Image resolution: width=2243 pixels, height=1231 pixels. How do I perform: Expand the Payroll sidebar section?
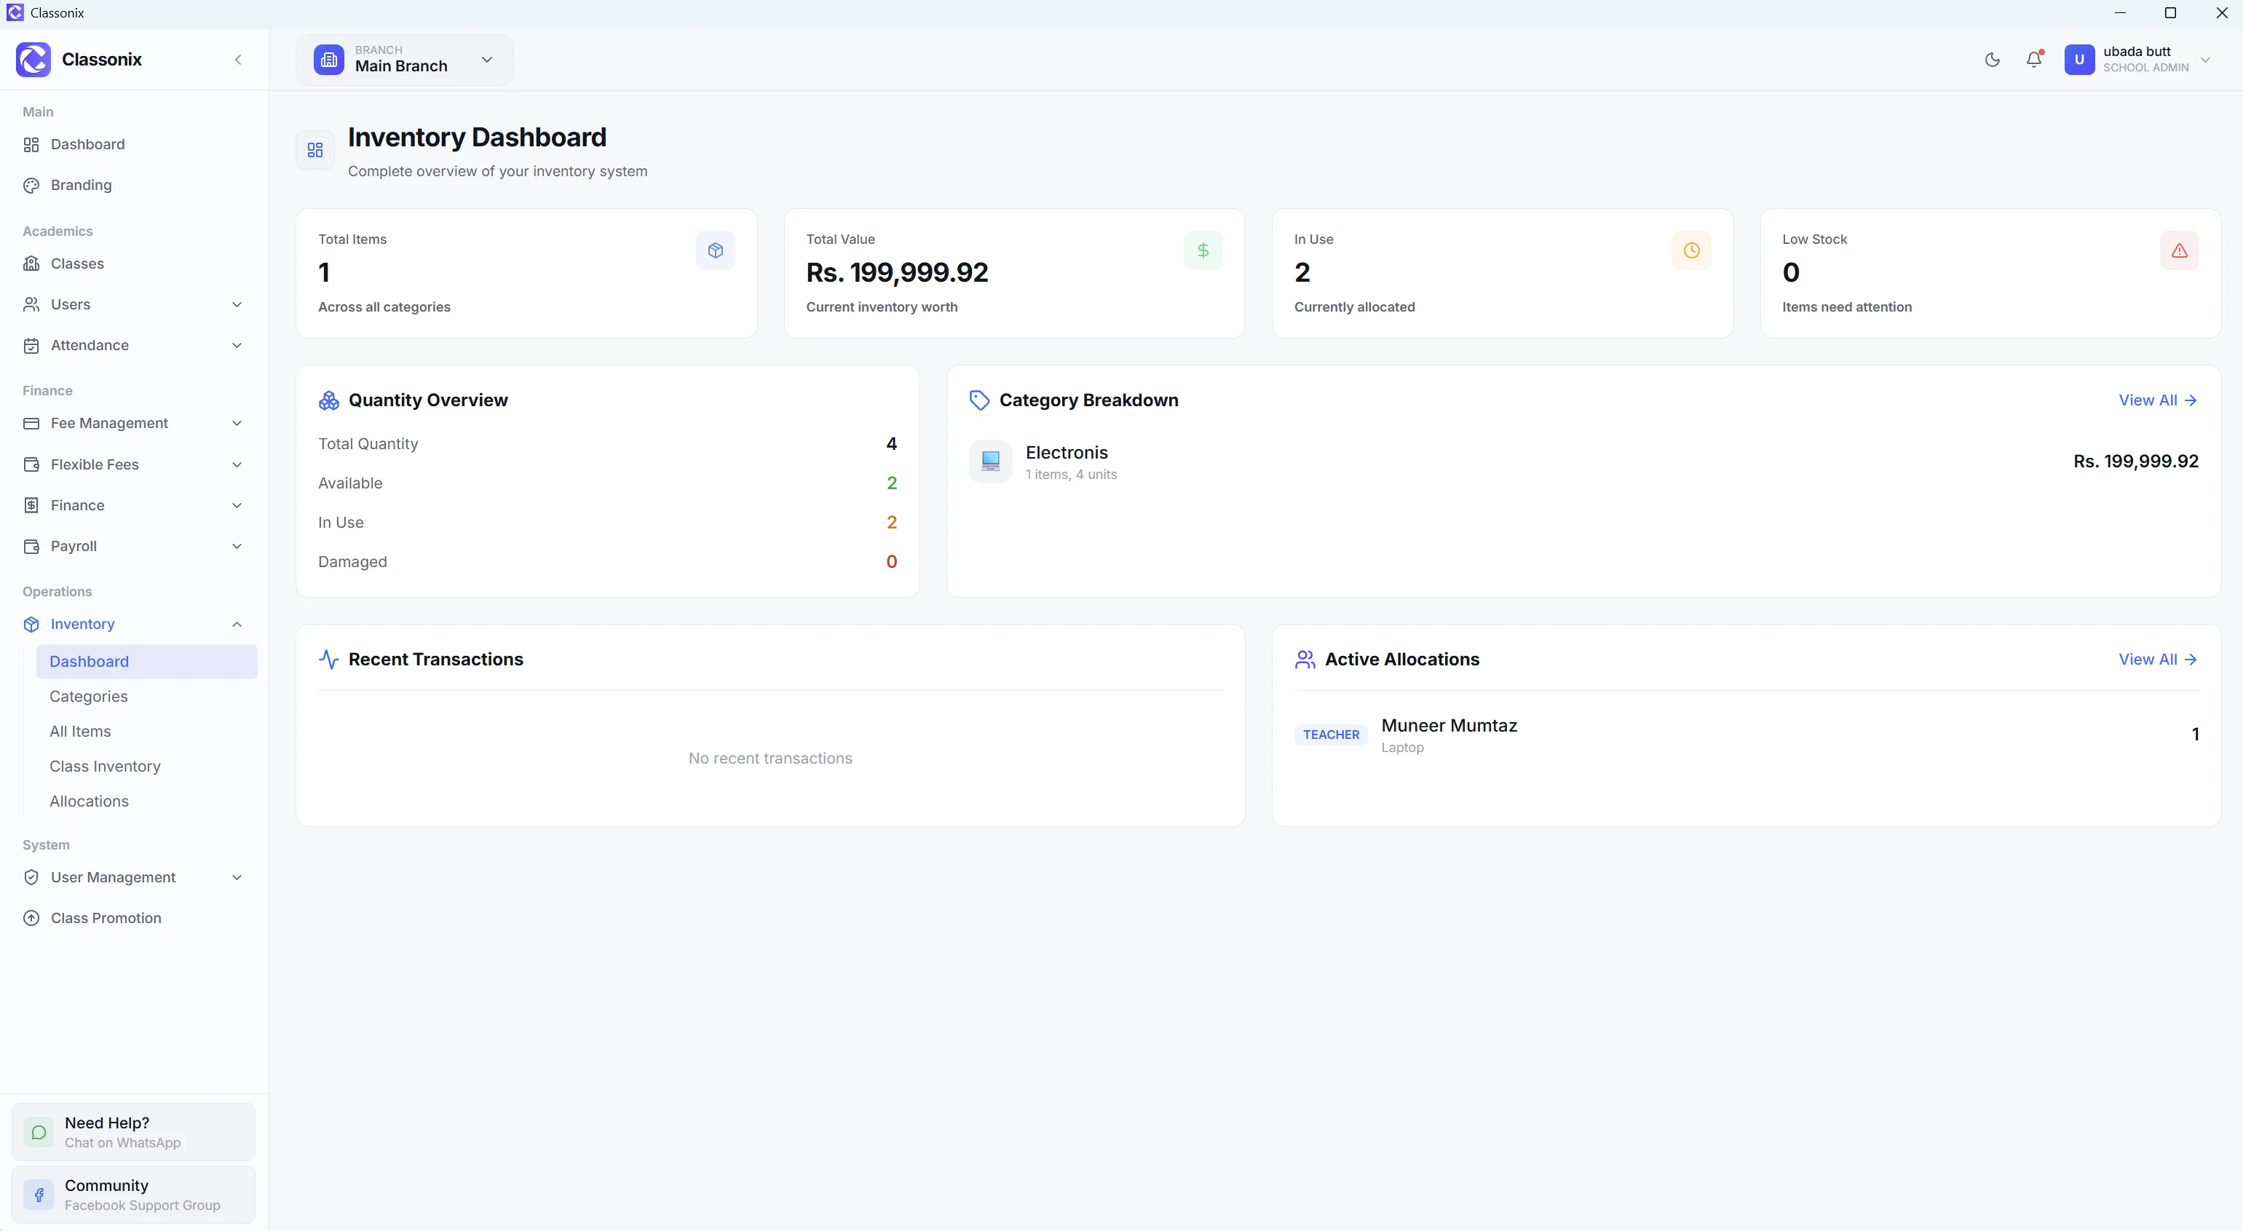tap(133, 546)
